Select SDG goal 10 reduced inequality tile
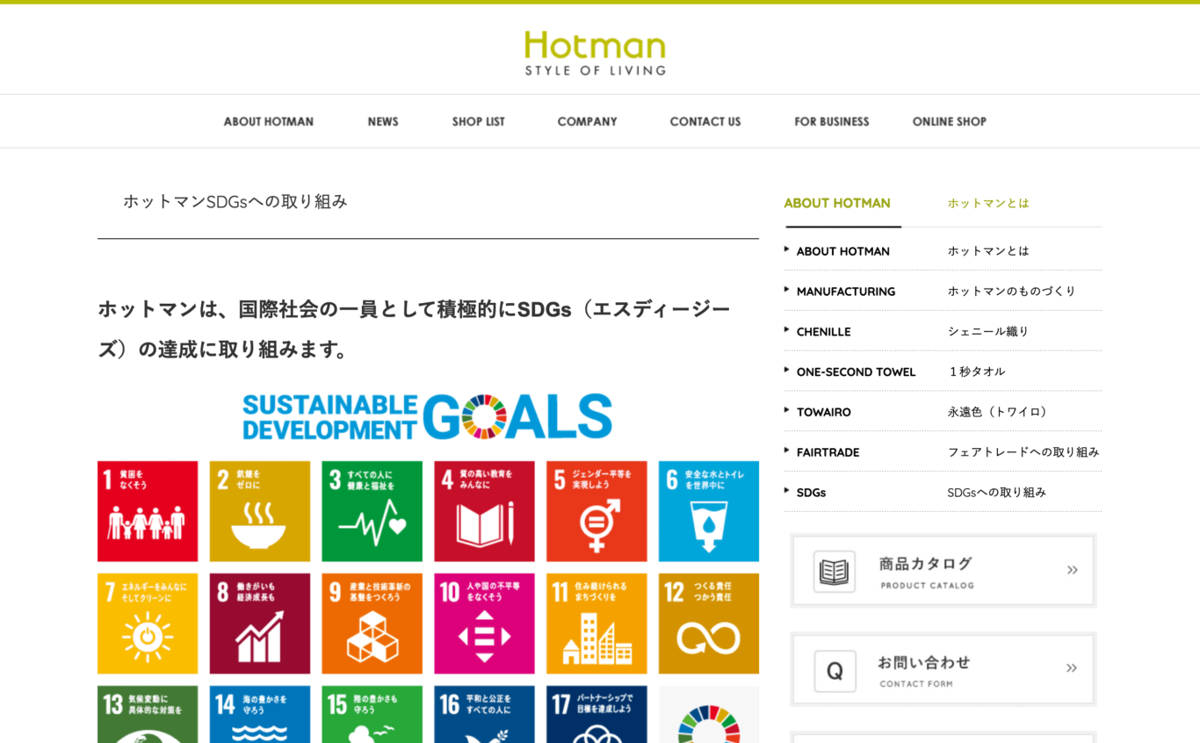 [x=484, y=624]
